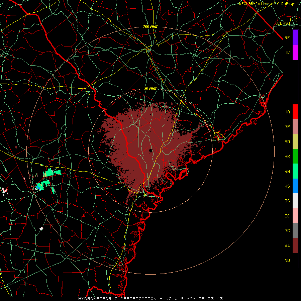Click the brown BI legend swatch
This screenshot has width=301, height=301.
pyautogui.click(x=295, y=245)
